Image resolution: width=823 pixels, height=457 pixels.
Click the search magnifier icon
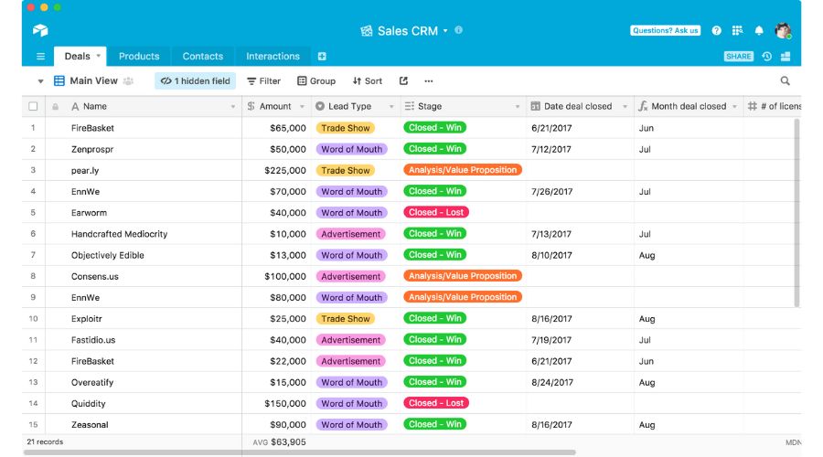786,80
